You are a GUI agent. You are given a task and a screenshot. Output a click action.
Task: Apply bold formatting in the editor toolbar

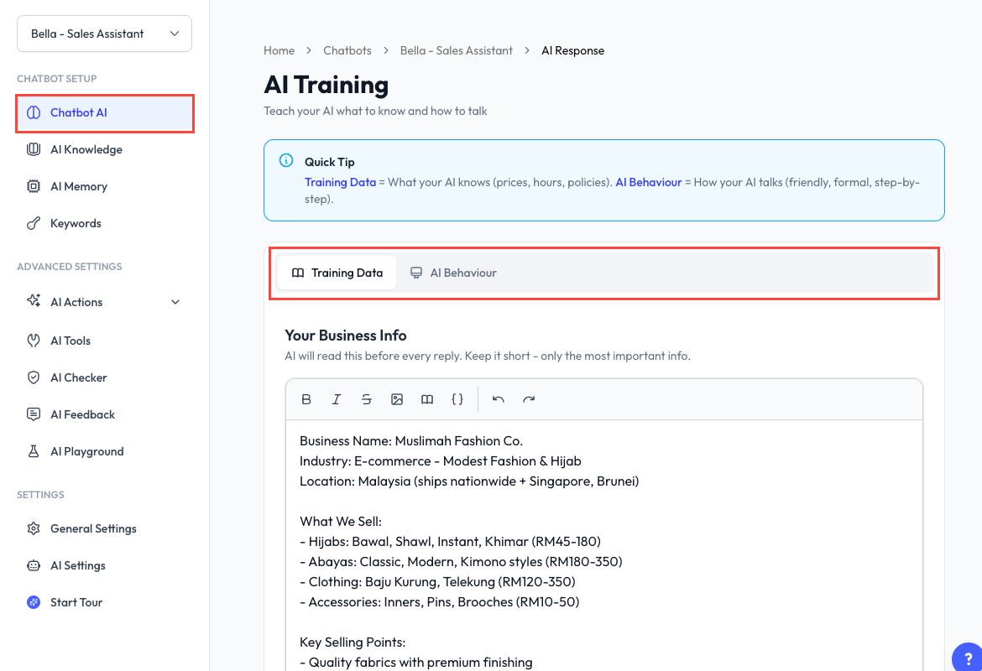coord(306,399)
